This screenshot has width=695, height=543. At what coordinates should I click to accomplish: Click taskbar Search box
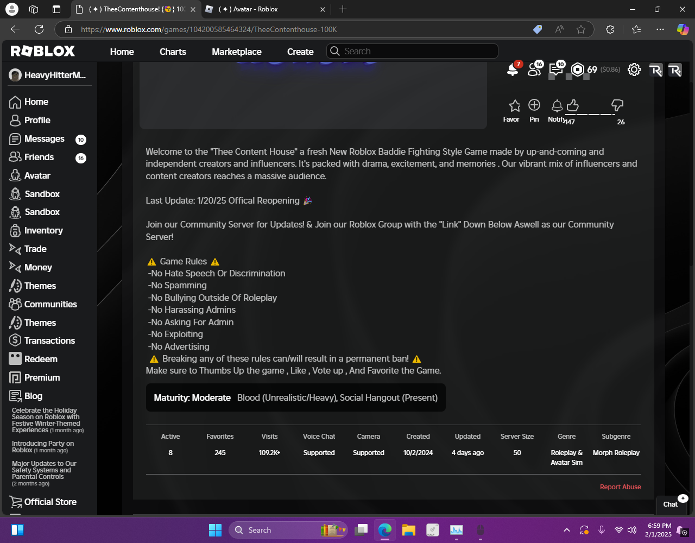coord(288,530)
